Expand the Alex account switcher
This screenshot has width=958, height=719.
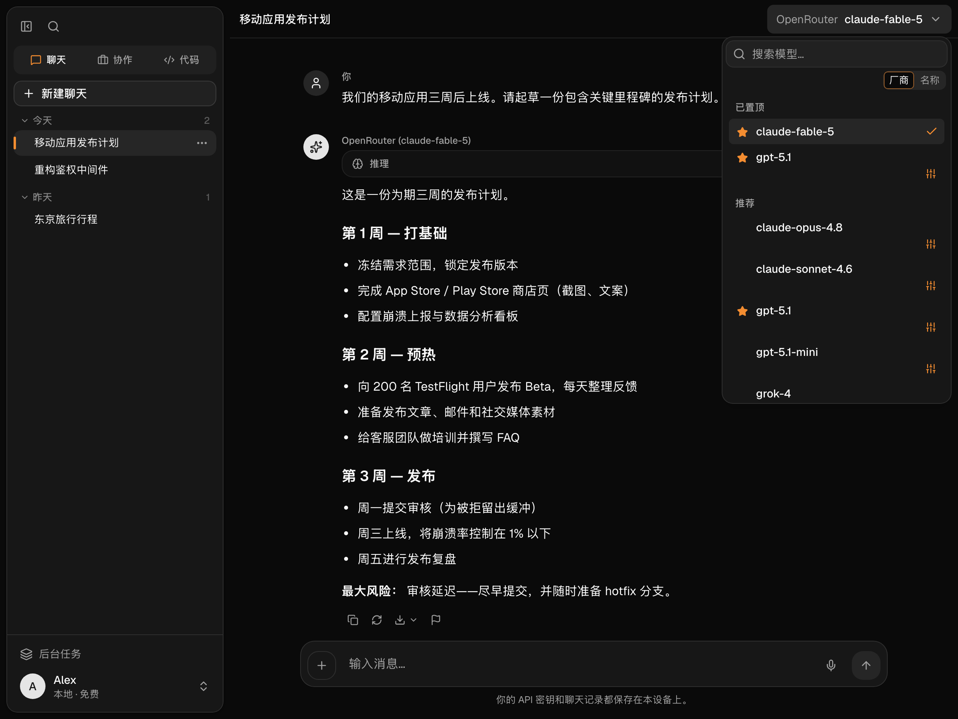pos(204,686)
